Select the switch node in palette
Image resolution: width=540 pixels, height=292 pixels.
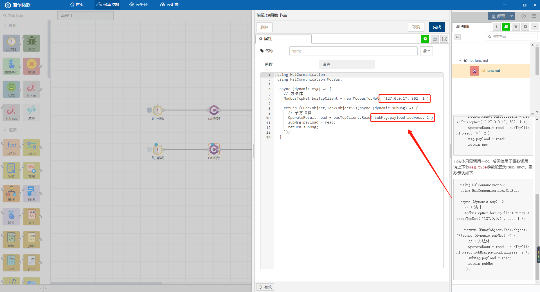(31, 148)
